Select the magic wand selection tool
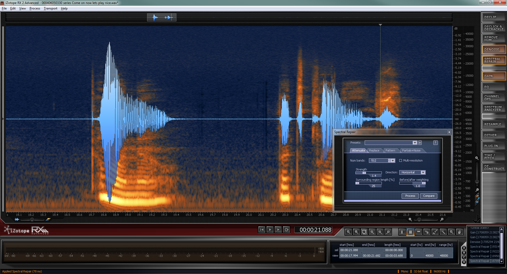Image resolution: width=507 pixels, height=274 pixels. click(443, 232)
